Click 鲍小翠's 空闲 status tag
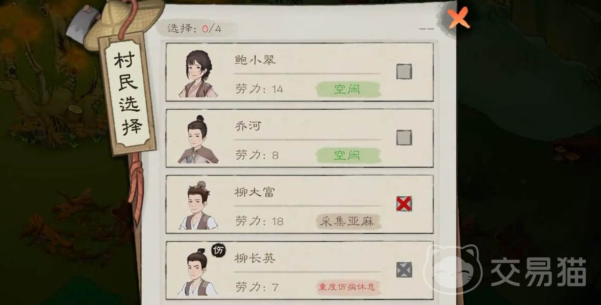This screenshot has height=305, width=601. coord(348,89)
